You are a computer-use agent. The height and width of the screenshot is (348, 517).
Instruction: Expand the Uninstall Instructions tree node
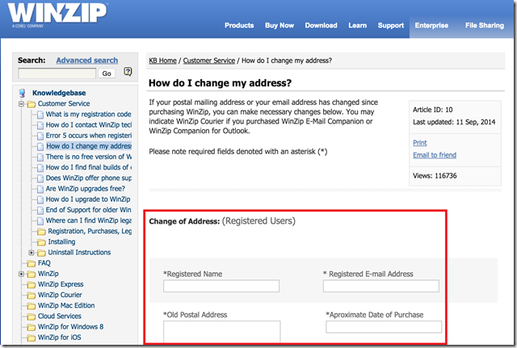click(x=32, y=253)
